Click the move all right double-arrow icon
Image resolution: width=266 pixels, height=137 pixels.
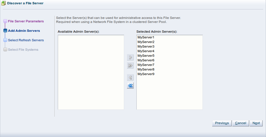130,65
